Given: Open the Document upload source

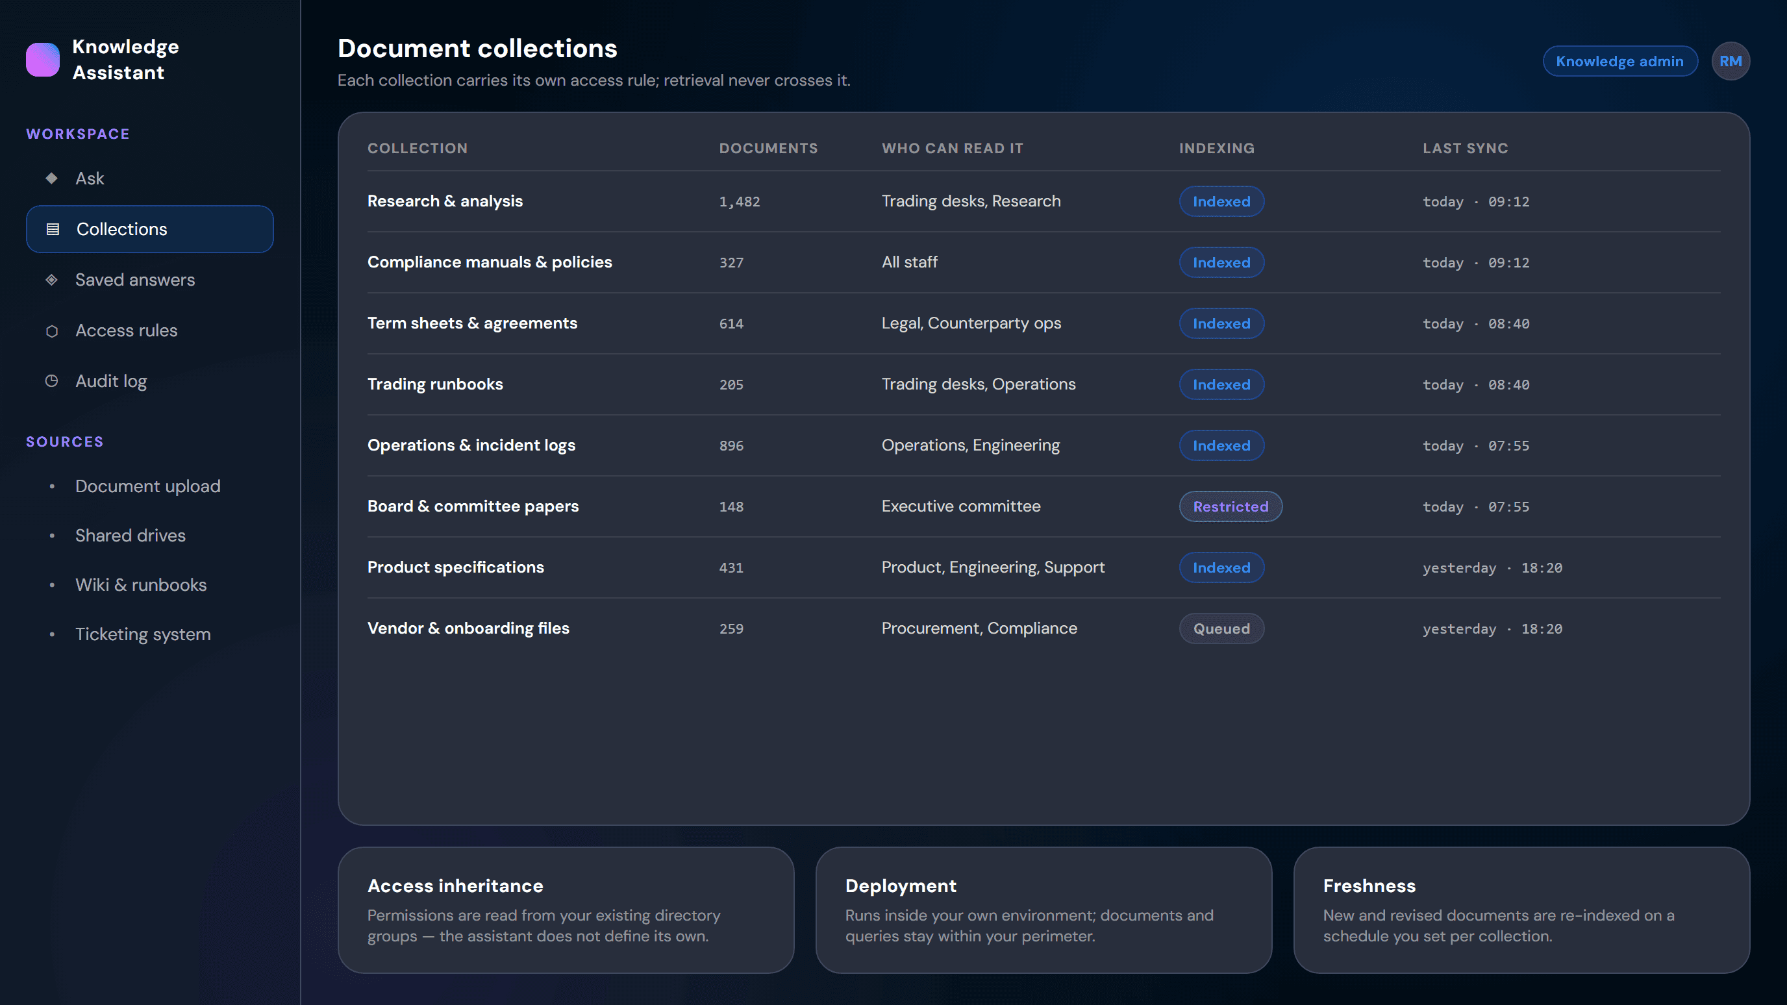Looking at the screenshot, I should 150,486.
